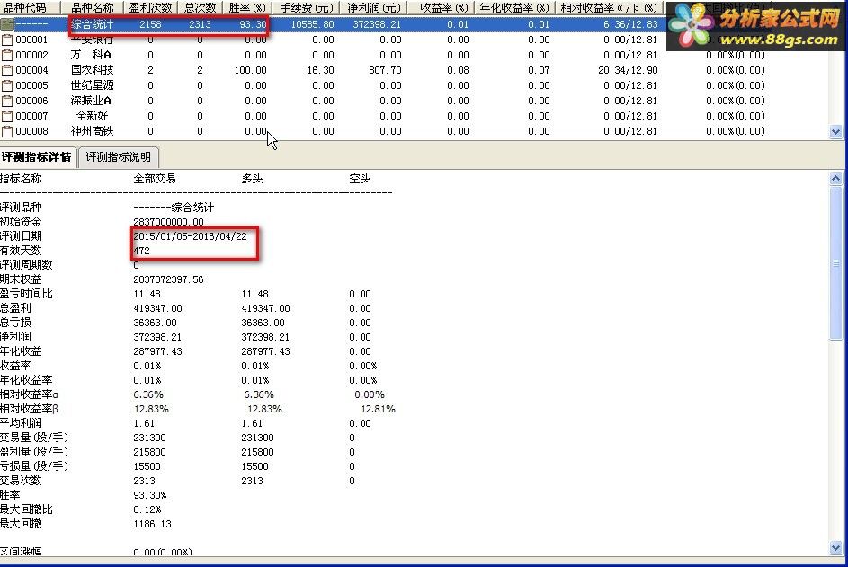Select stock row 深振业A
Screen dimensions: 848x567
click(414, 101)
